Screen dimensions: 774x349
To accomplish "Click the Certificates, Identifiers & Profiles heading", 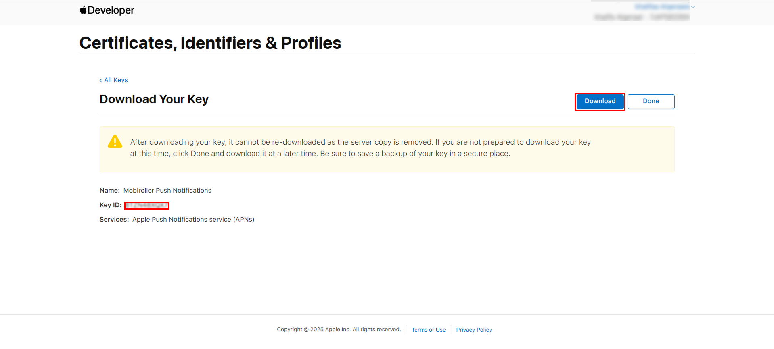I will (210, 43).
